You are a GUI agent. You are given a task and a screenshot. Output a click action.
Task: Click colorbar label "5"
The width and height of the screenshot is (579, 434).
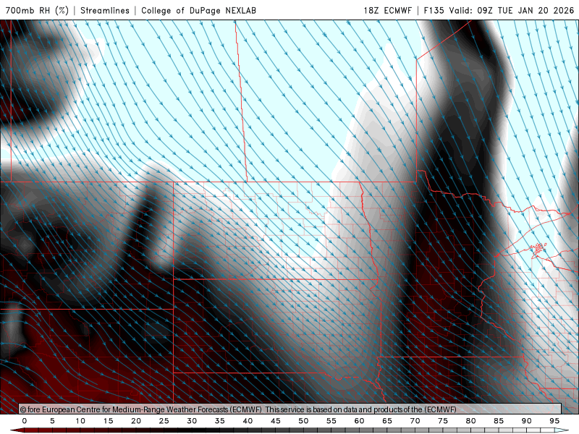pyautogui.click(x=52, y=421)
